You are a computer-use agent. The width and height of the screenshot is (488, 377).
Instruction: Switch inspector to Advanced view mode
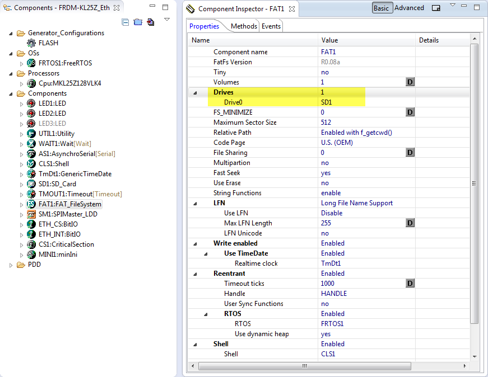point(409,8)
